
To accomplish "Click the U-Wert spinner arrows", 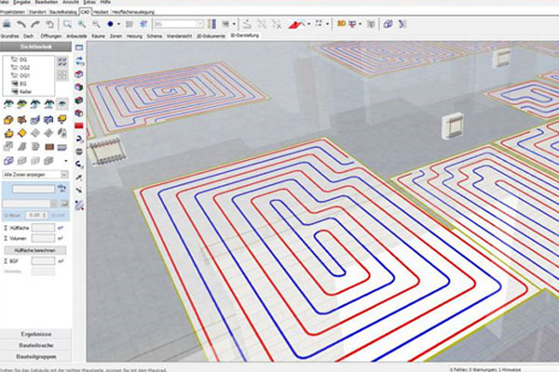I will pos(45,215).
